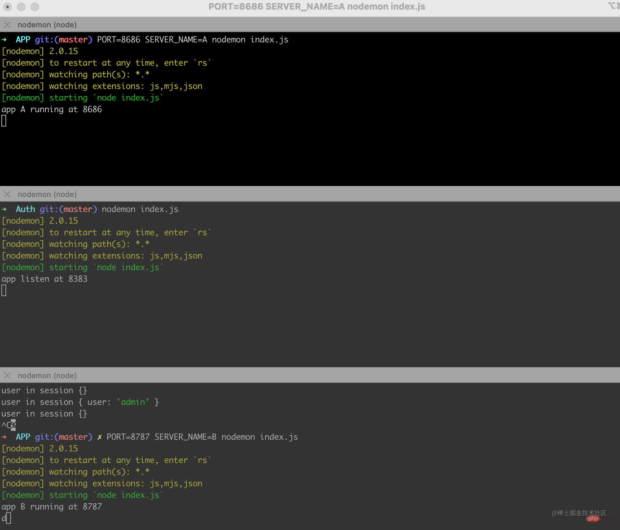Close the bottom nodemon pane running app B
The width and height of the screenshot is (620, 530).
click(7, 375)
